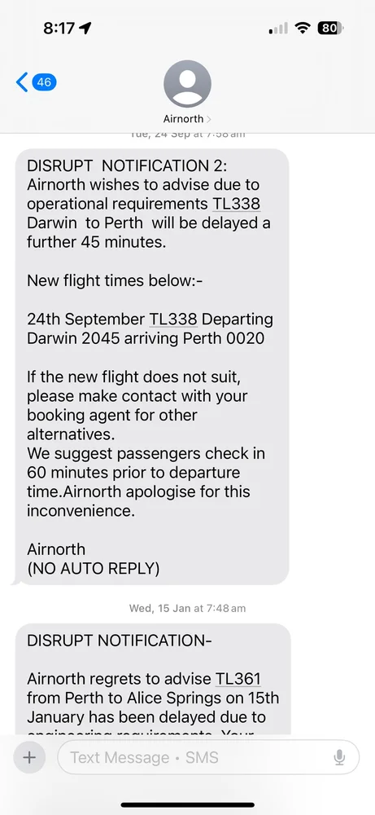Tap the microphone dictation icon
The width and height of the screenshot is (375, 815).
pos(339,757)
